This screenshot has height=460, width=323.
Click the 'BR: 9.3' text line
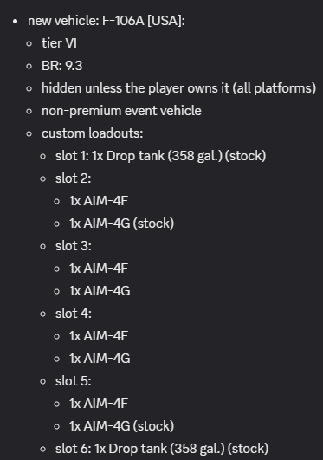click(61, 66)
